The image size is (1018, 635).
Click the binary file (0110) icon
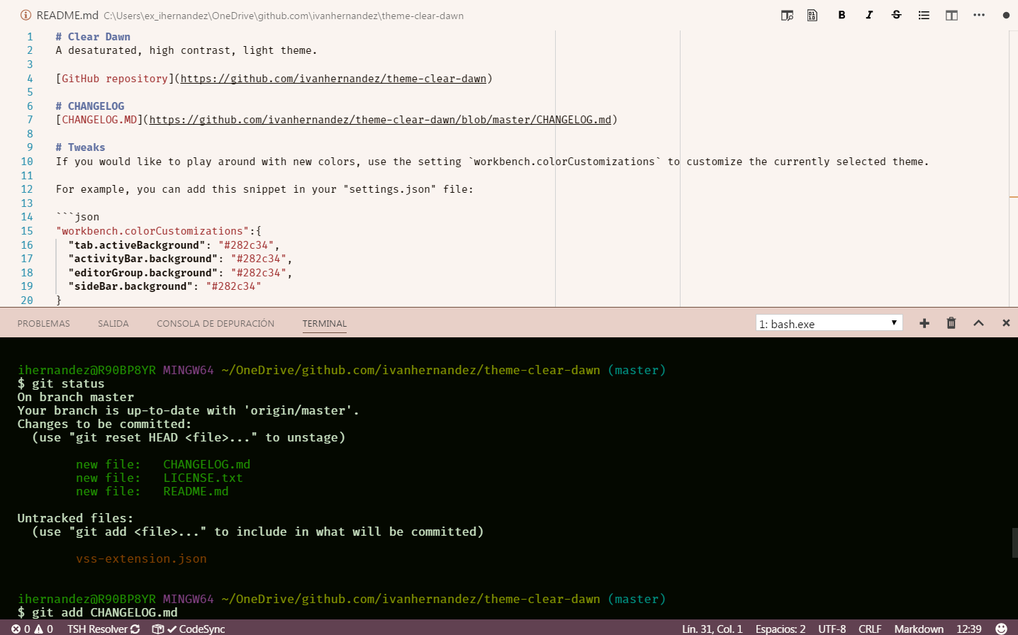(x=812, y=15)
